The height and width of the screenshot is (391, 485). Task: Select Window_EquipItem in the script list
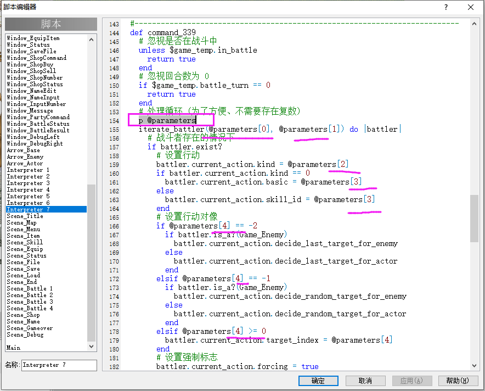click(33, 38)
